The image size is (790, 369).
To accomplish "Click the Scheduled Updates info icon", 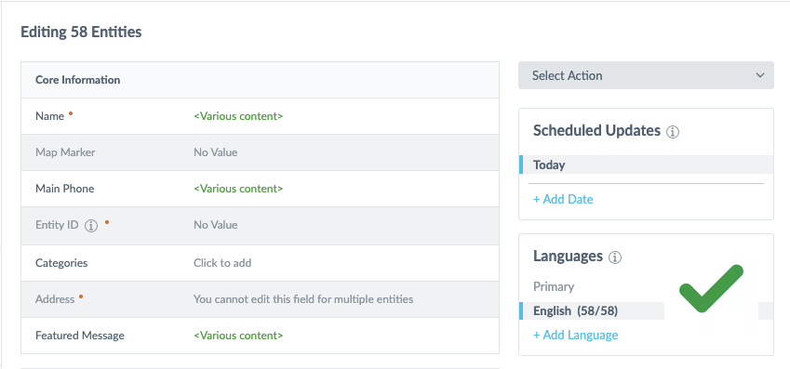I will pos(673,132).
